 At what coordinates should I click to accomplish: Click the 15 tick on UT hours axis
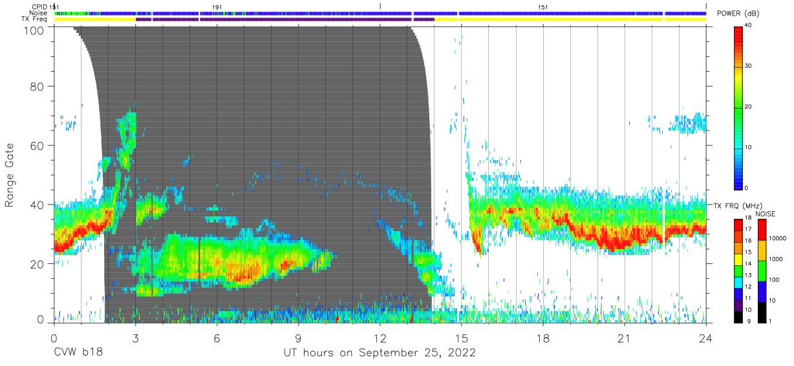(462, 338)
